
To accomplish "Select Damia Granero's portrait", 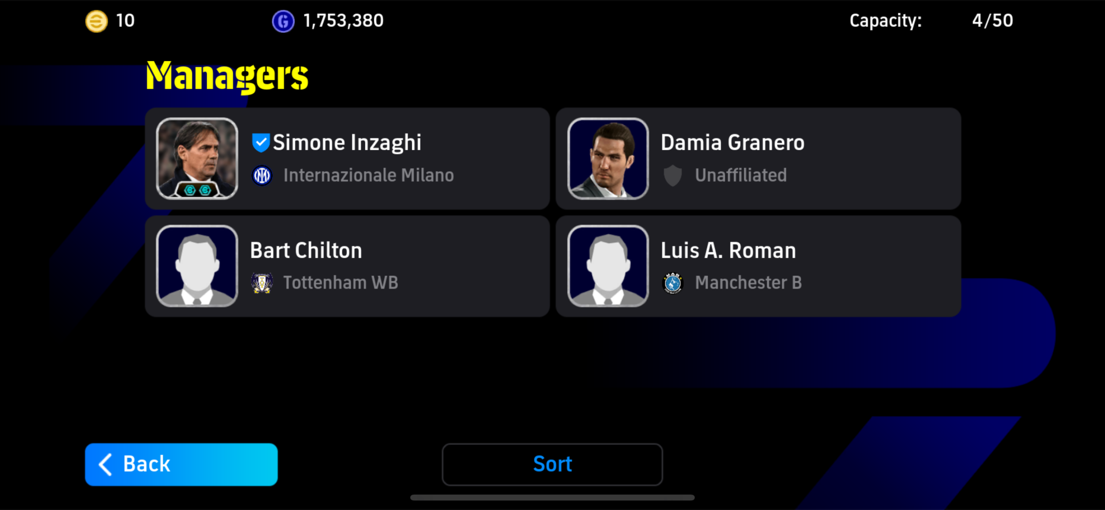I will coord(608,158).
